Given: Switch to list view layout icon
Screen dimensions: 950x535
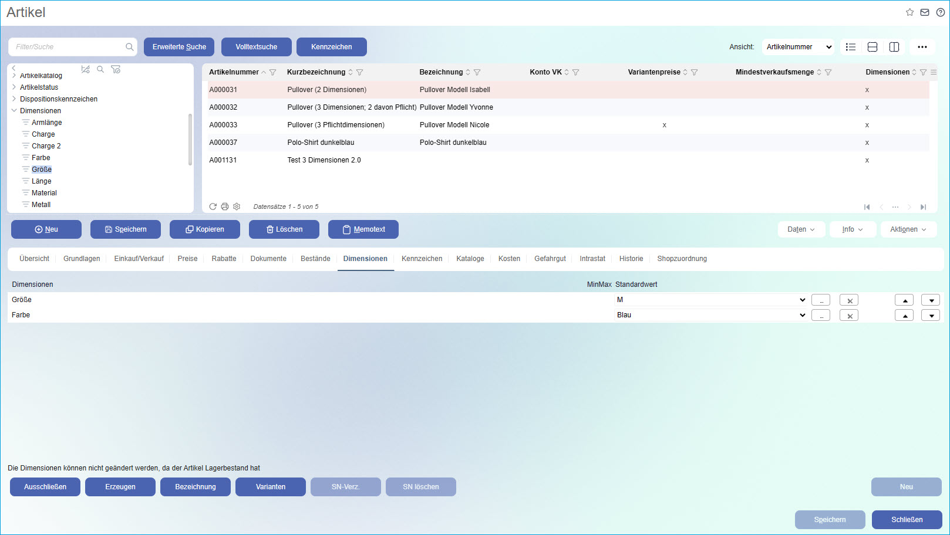Looking at the screenshot, I should [850, 47].
